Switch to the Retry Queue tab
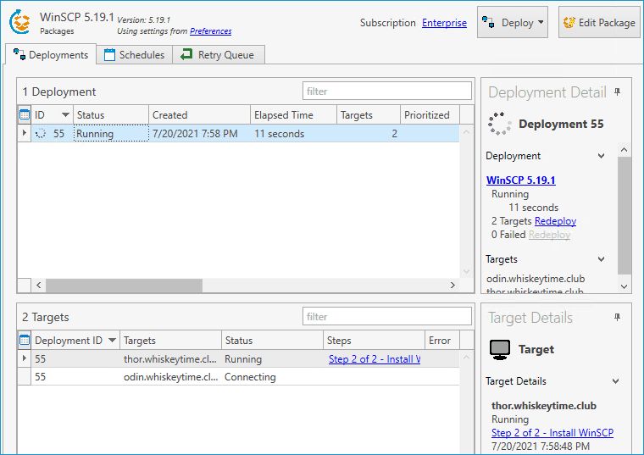This screenshot has height=455, width=644. click(219, 54)
